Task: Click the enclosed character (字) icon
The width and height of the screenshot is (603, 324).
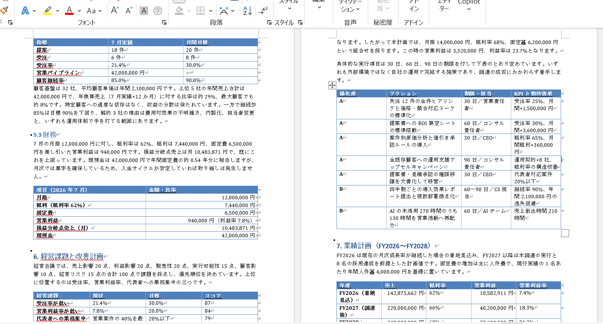Action: pos(158,11)
